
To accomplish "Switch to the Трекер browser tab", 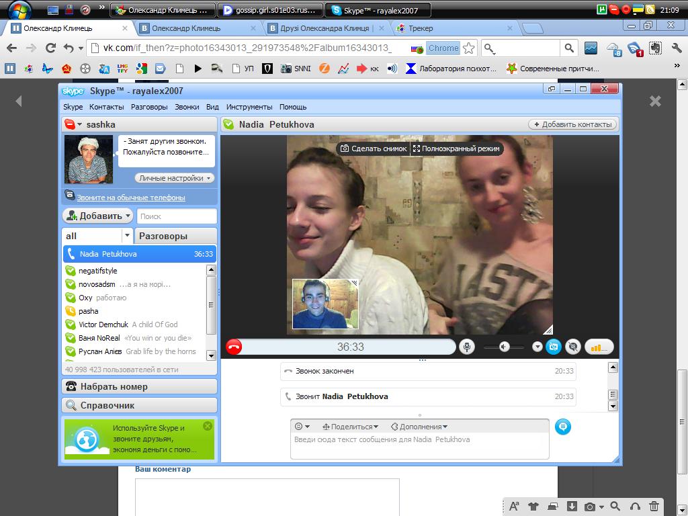I will point(454,28).
